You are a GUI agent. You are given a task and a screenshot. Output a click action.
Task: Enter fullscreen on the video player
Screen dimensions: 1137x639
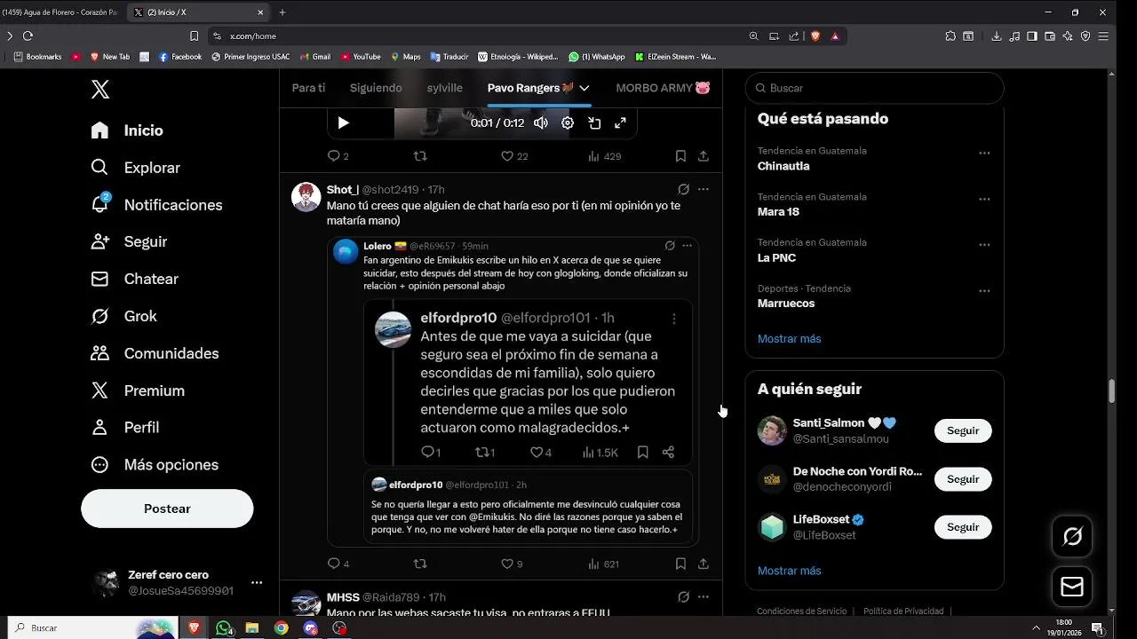coord(621,123)
